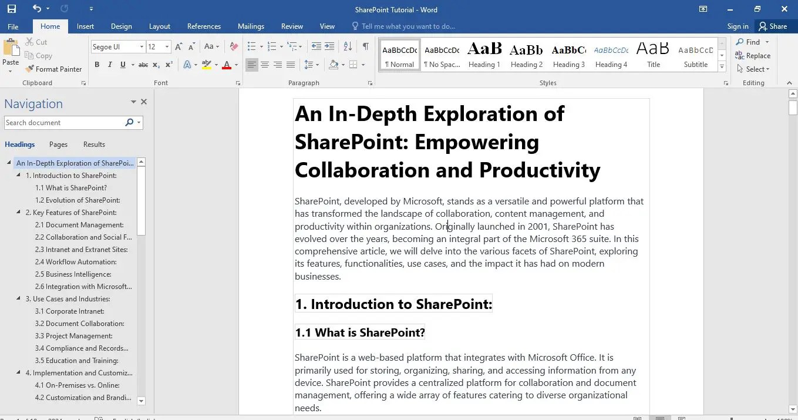Toggle italic formatting

pyautogui.click(x=110, y=65)
